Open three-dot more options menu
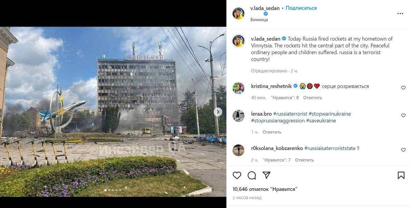 coord(400,14)
